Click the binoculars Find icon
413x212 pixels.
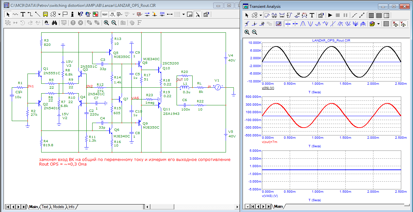55,23
